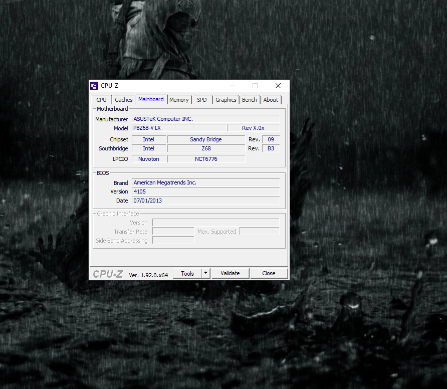Select the BIOS date 07/01/2013 field
Screen dimensions: 447x389
coord(205,201)
